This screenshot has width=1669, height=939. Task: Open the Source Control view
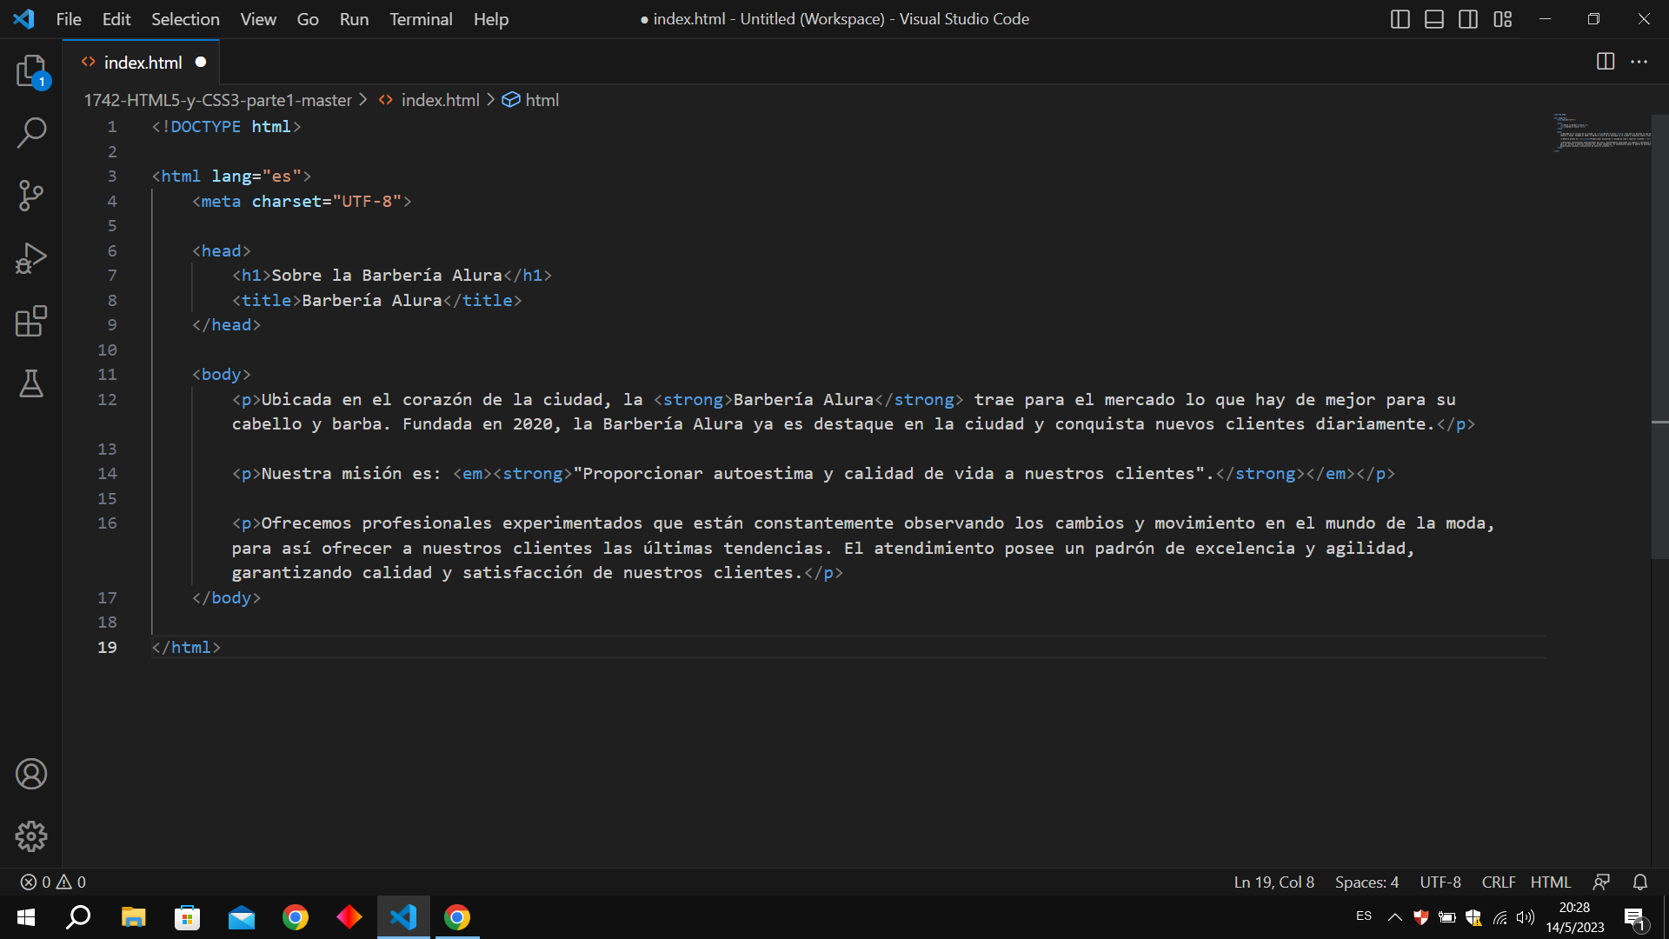click(31, 196)
